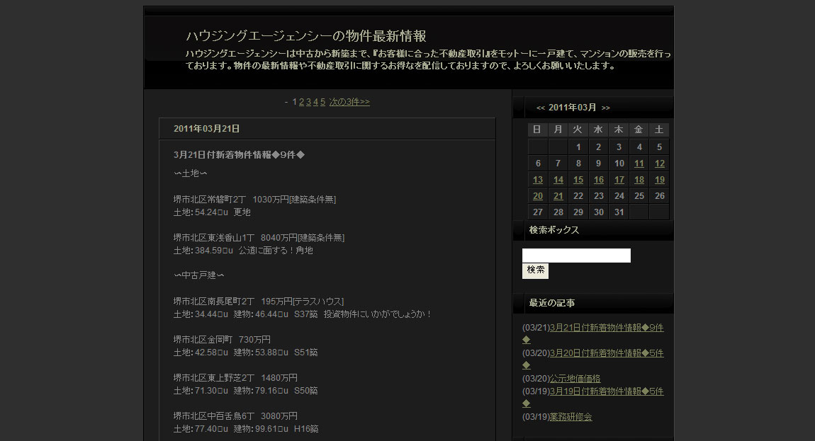
Task: Go to the previous month with <<
Action: tap(541, 108)
